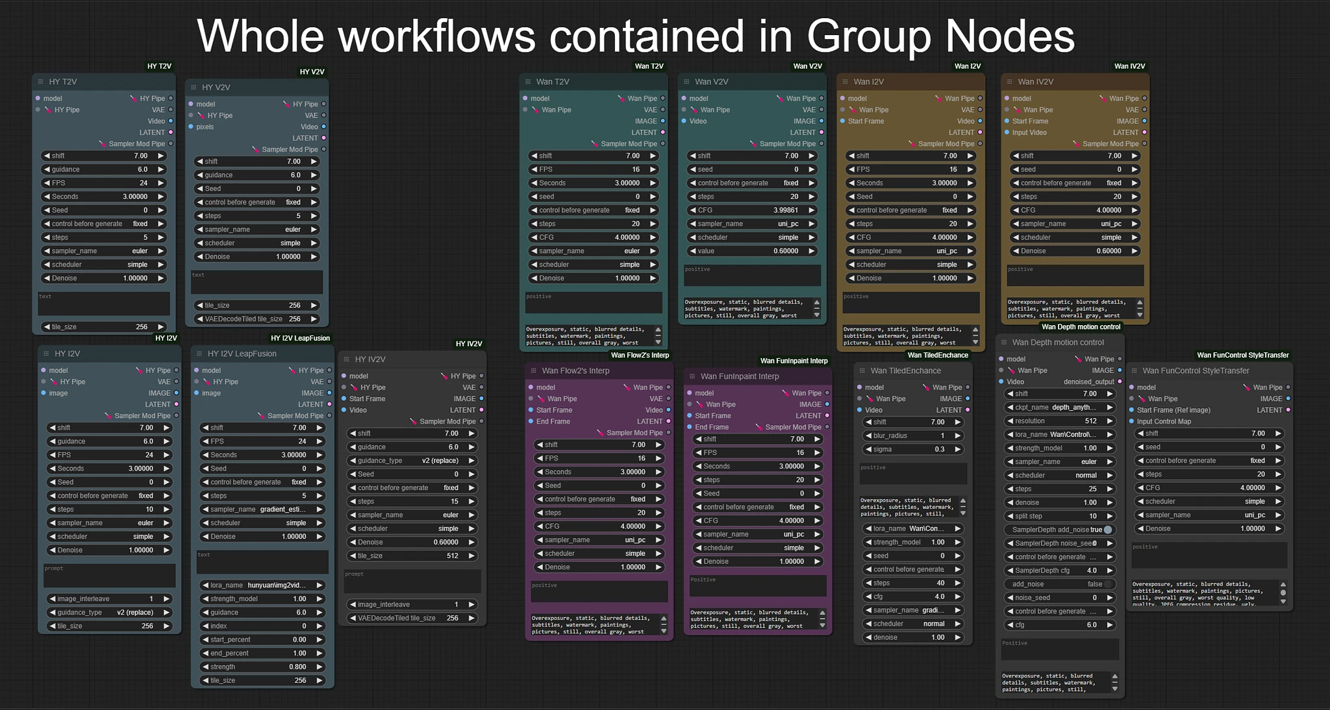The height and width of the screenshot is (710, 1330).
Task: Open ckpt_name depth_anyth combo in Wan Depth
Action: (x=1059, y=408)
